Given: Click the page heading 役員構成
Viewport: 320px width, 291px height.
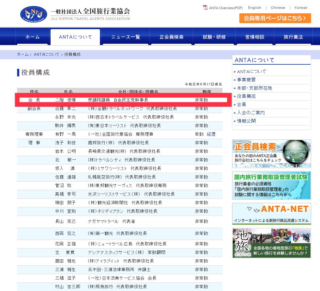Looking at the screenshot, I should [35, 73].
